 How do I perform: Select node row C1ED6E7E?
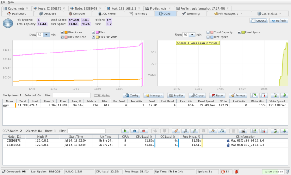click(x=145, y=141)
